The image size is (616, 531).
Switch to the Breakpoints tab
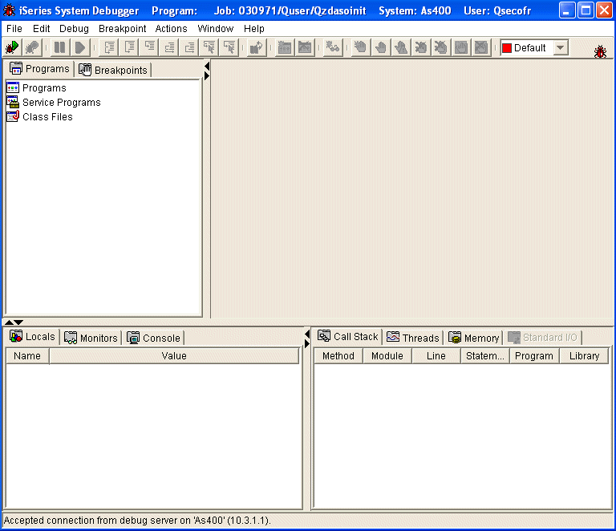tap(113, 70)
